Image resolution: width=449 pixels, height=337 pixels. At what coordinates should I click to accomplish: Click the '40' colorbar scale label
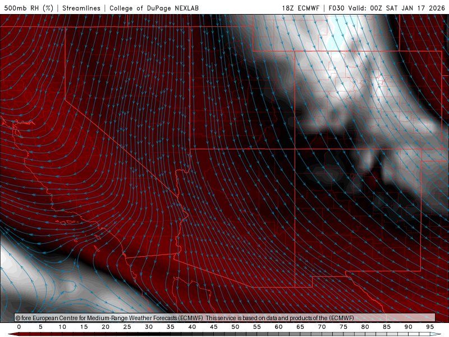point(192,327)
